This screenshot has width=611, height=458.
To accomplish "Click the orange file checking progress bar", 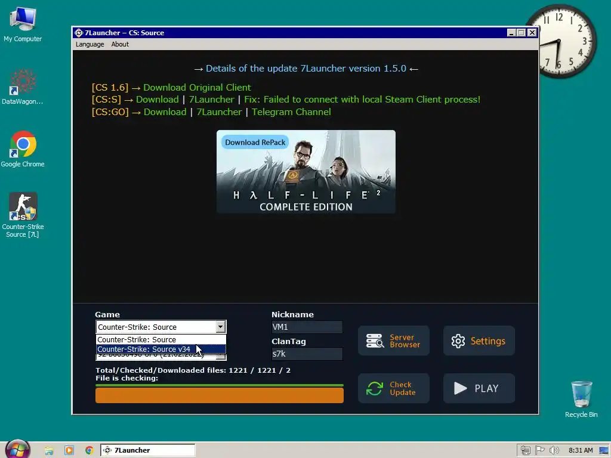I will point(220,395).
